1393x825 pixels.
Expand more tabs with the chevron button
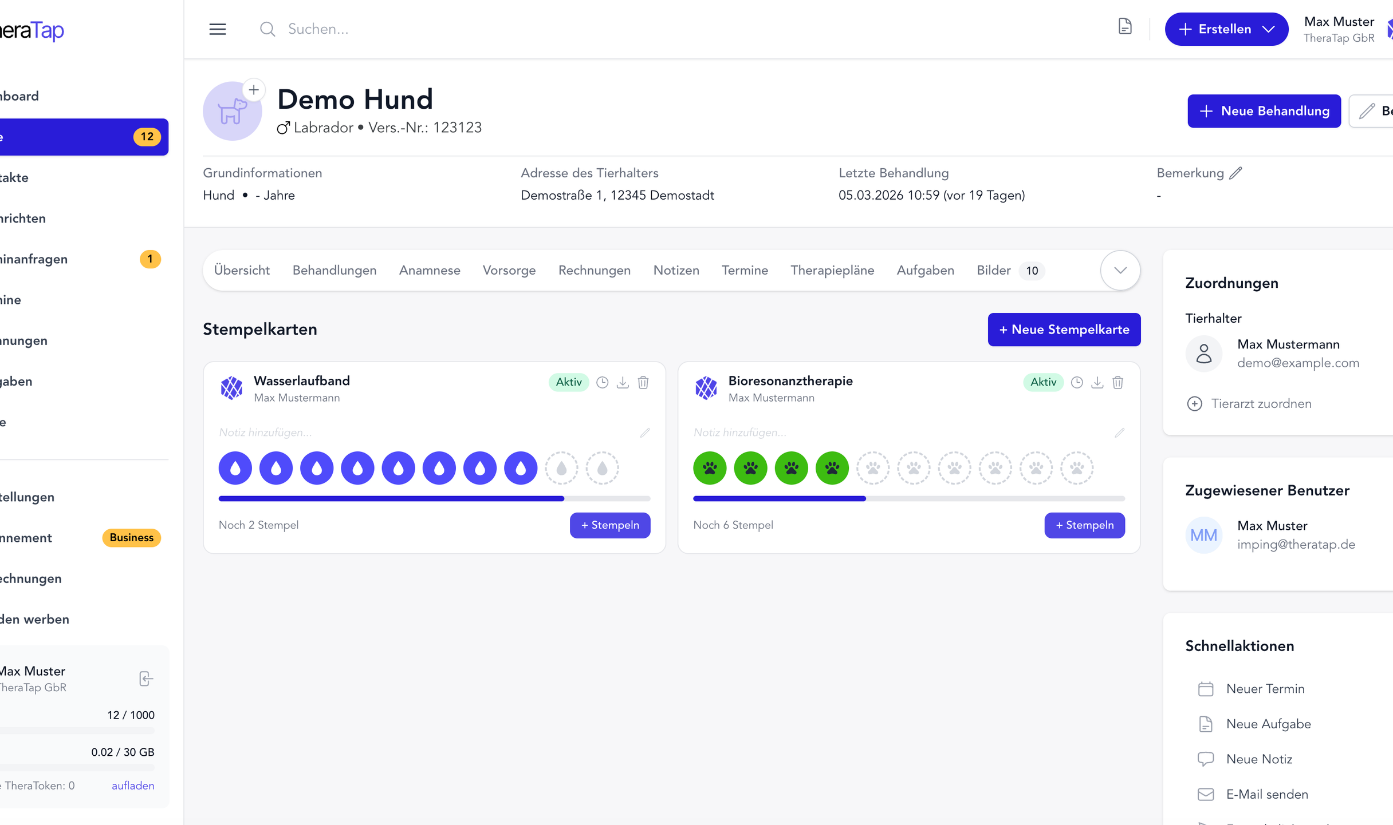pos(1120,270)
